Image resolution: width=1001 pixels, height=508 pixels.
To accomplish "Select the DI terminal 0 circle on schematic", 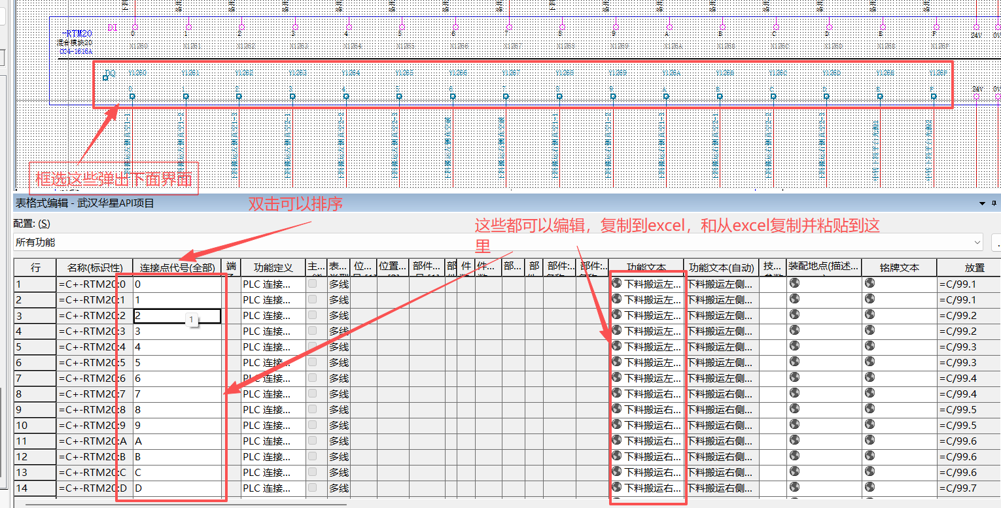I will (x=135, y=27).
